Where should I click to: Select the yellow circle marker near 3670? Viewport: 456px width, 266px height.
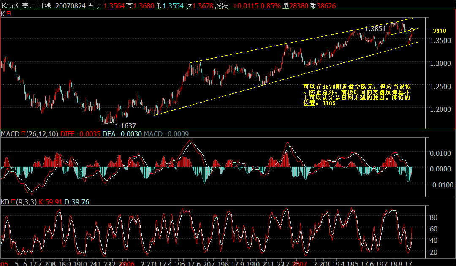click(x=412, y=30)
